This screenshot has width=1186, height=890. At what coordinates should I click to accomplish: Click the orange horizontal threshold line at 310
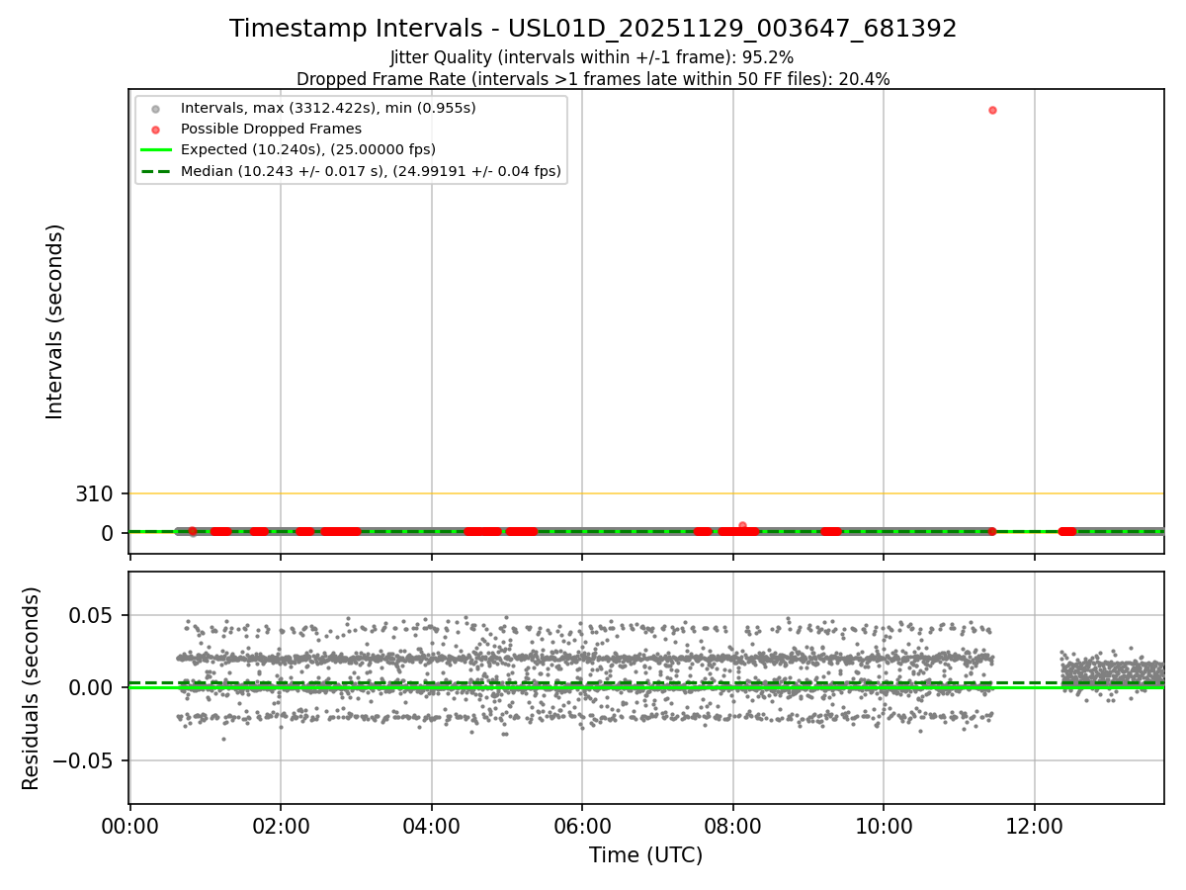(x=646, y=493)
